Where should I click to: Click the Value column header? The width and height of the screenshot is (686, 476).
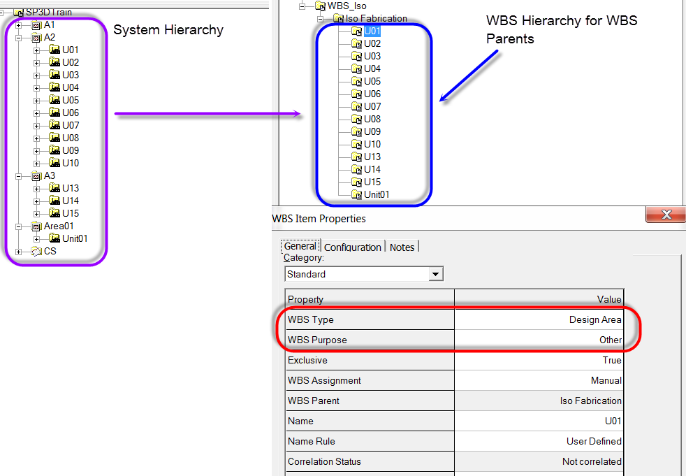coord(539,299)
